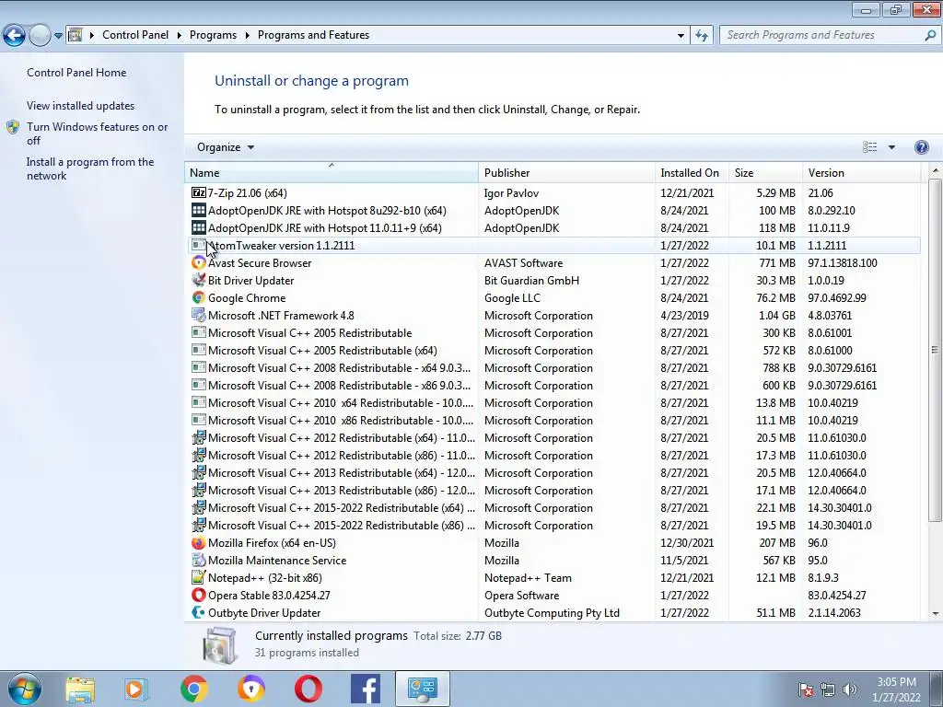Sort by the Version column header
Screen dimensions: 943x707
pyautogui.click(x=861, y=172)
